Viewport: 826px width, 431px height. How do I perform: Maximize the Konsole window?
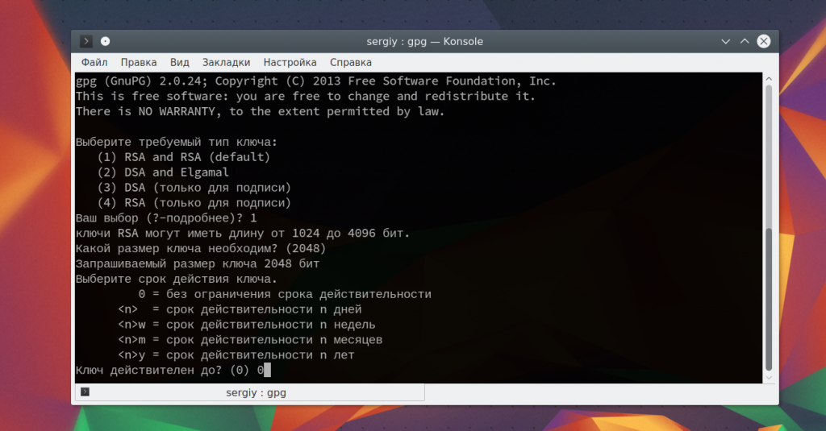(x=745, y=41)
